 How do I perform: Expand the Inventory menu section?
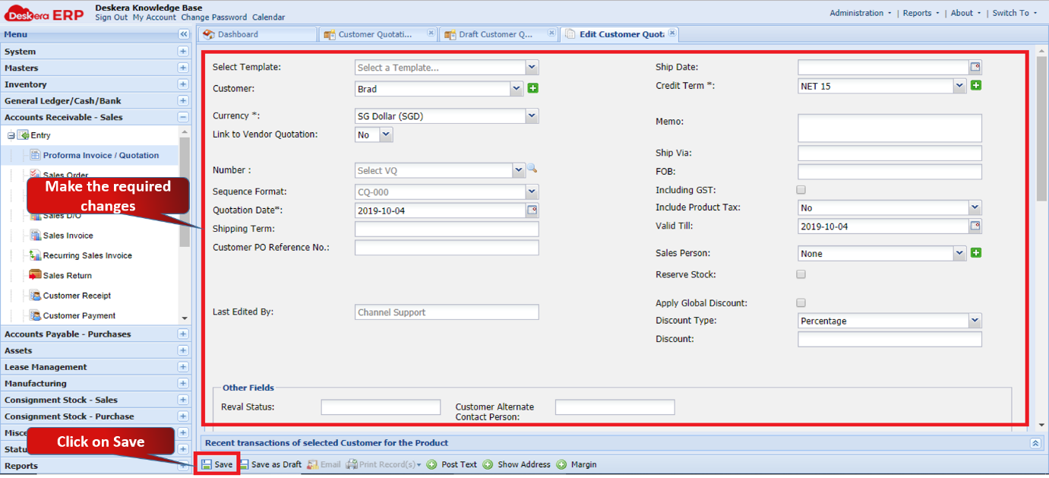183,84
